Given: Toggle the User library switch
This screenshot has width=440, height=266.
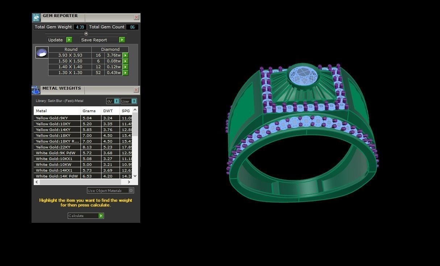Looking at the screenshot, I should click(134, 101).
